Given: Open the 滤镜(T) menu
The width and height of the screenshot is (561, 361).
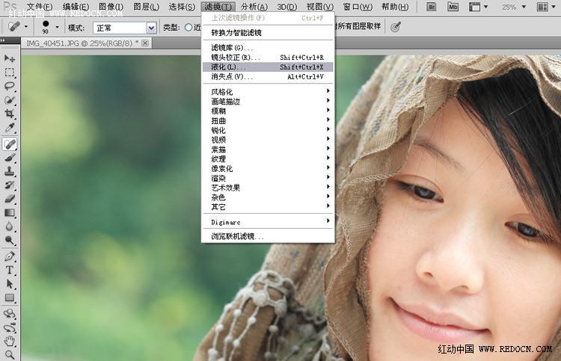Looking at the screenshot, I should (218, 7).
